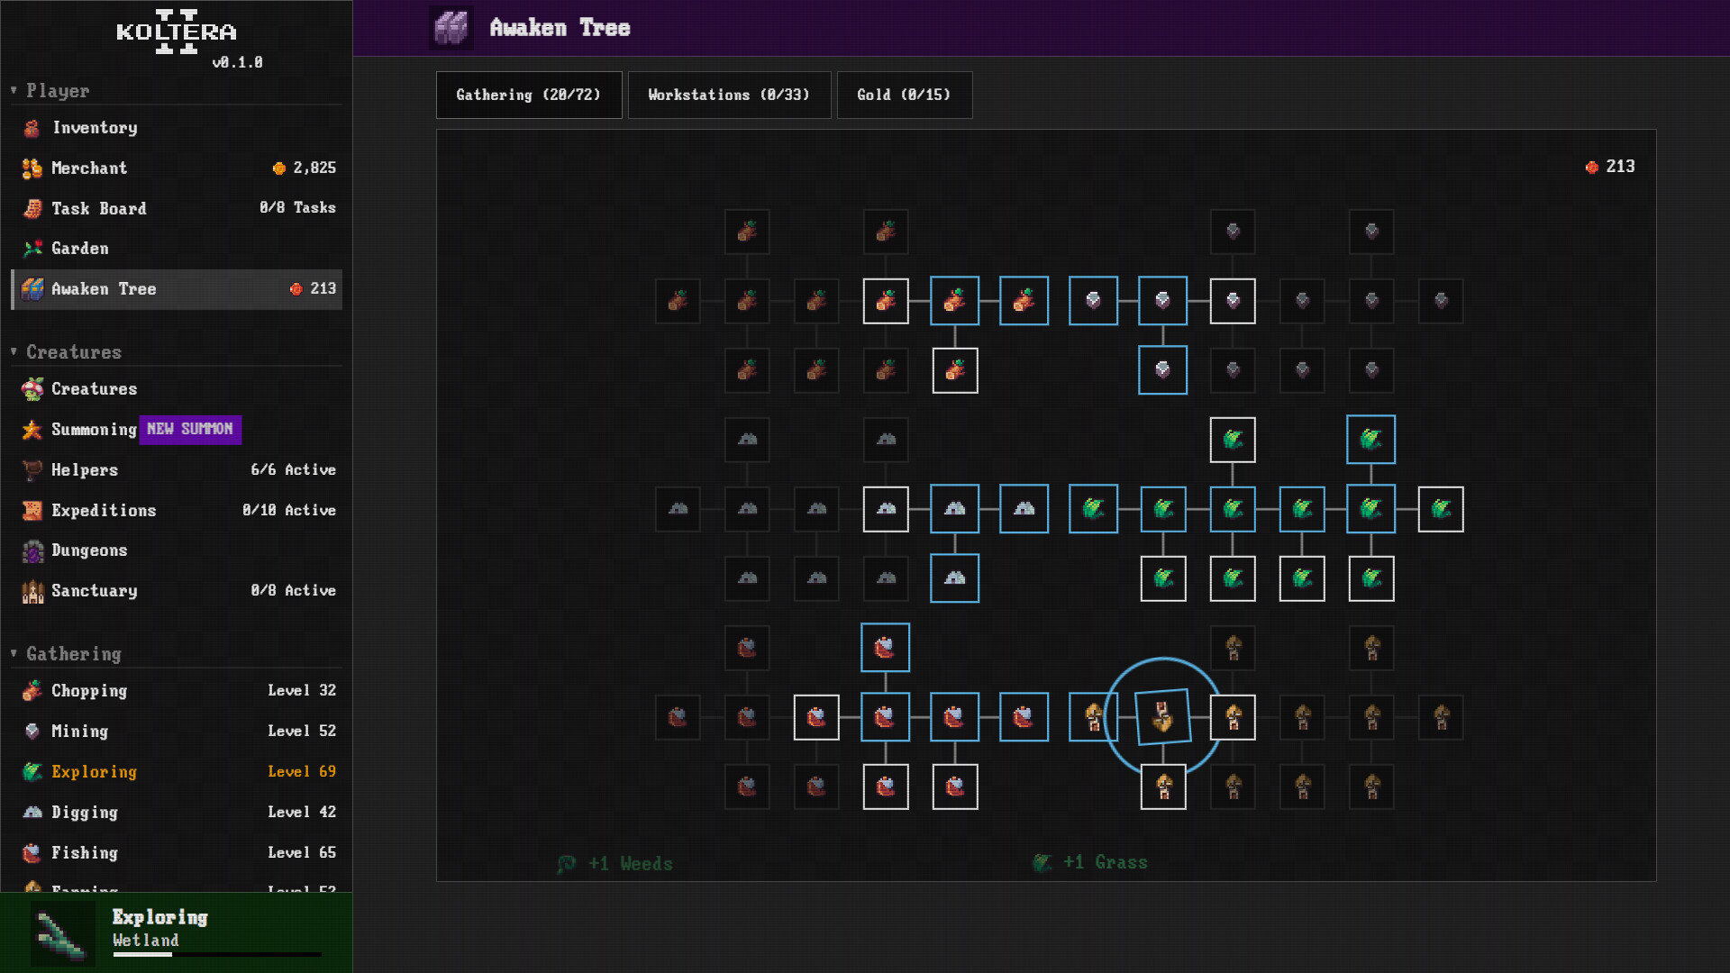This screenshot has height=973, width=1730.
Task: Click the 213 essence counter in the tree view
Action: 1610,167
